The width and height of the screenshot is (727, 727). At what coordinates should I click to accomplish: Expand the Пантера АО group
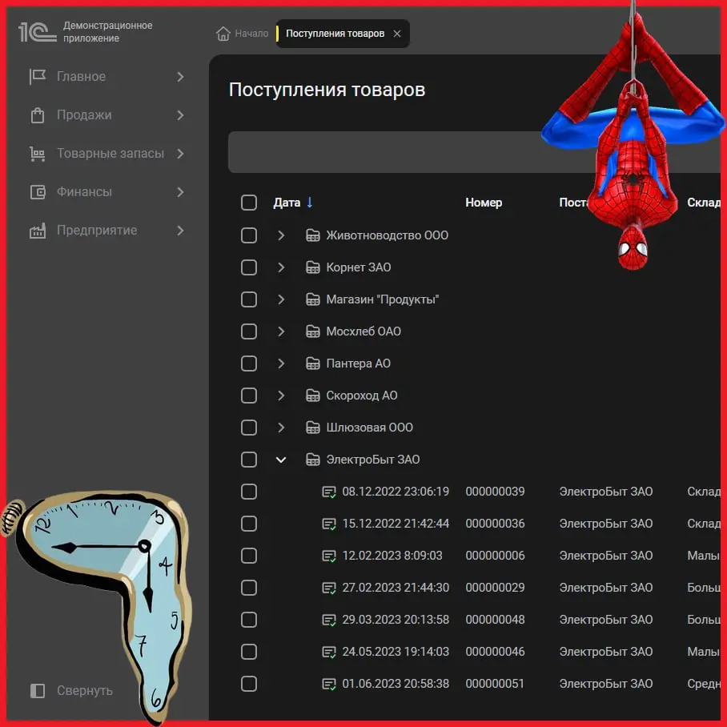click(x=281, y=363)
